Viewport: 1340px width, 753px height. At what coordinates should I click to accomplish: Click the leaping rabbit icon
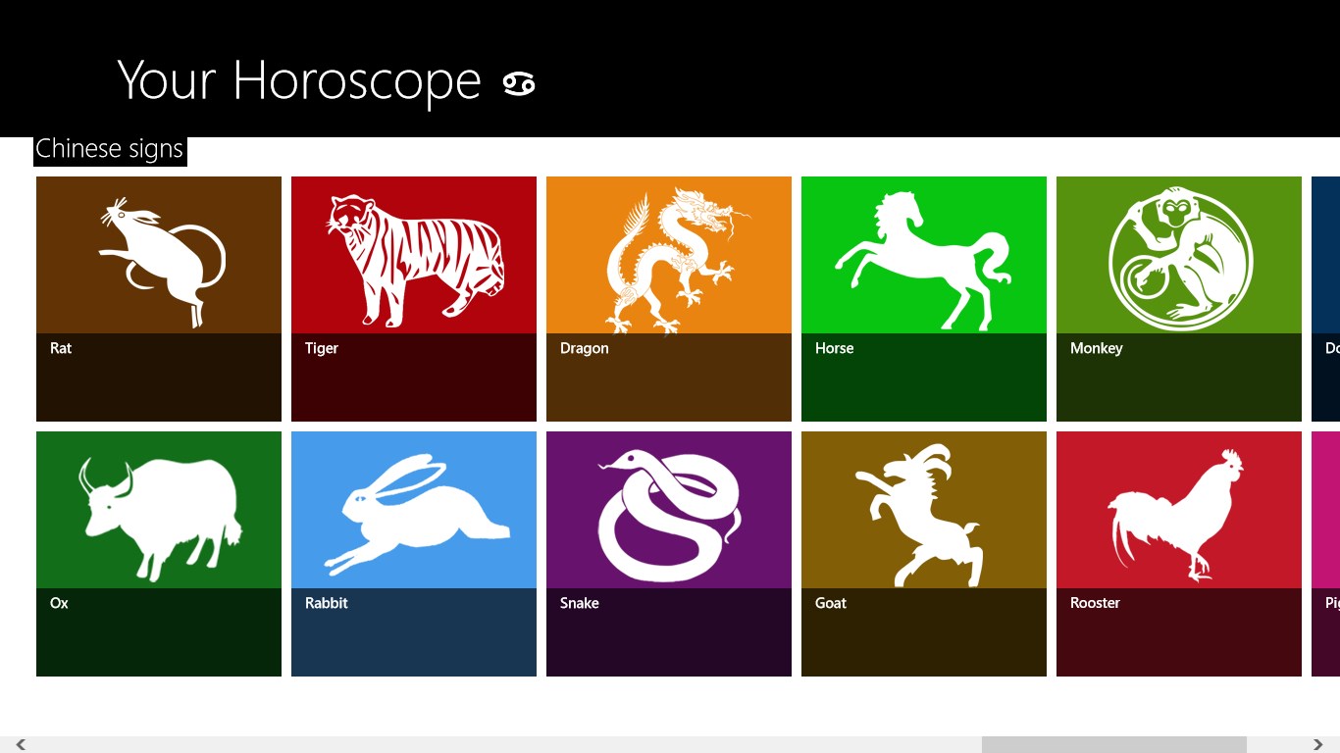pyautogui.click(x=416, y=514)
